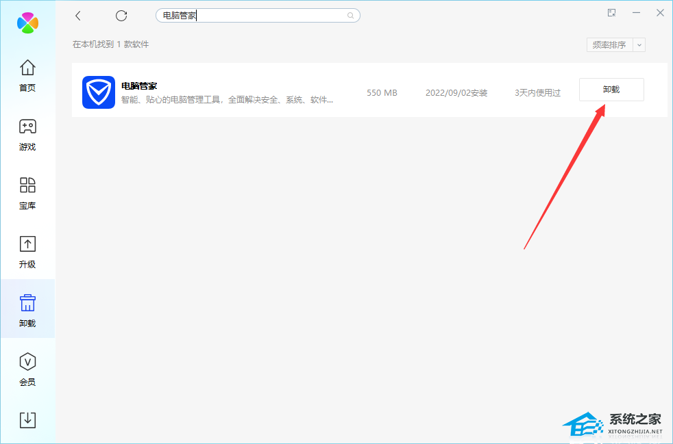673x444 pixels.
Task: Open the 宝库 software library
Action: pos(27,194)
